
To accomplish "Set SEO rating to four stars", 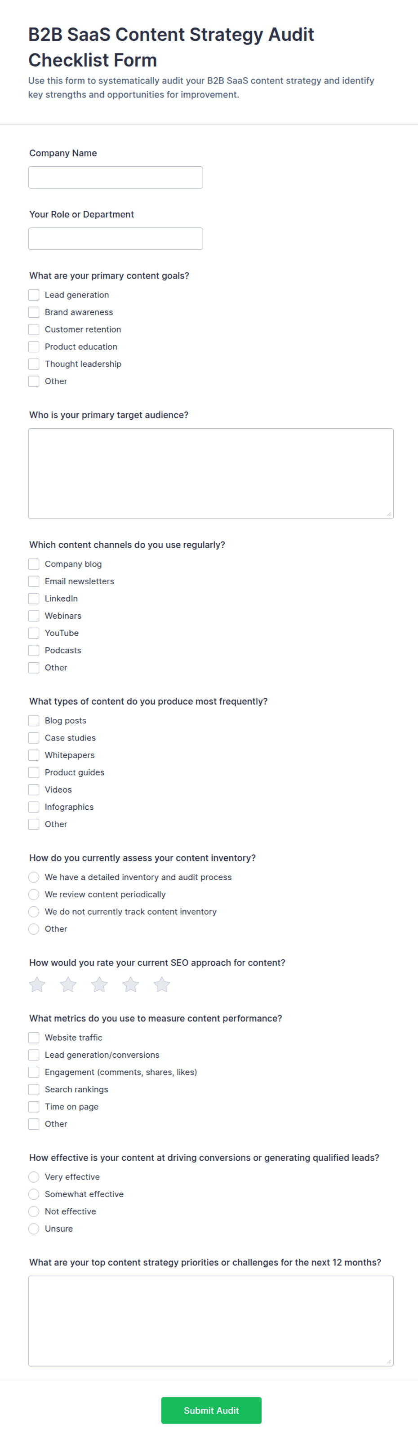I will (x=131, y=984).
